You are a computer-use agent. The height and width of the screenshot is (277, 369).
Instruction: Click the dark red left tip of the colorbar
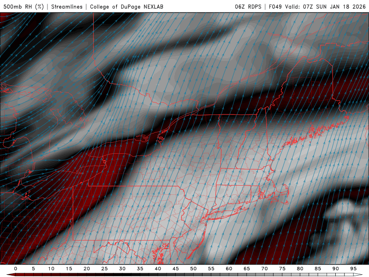pyautogui.click(x=10, y=275)
